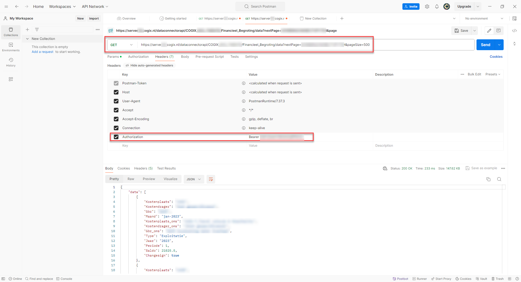The height and width of the screenshot is (282, 521).
Task: Open Environments in the sidebar
Action: pos(11,47)
